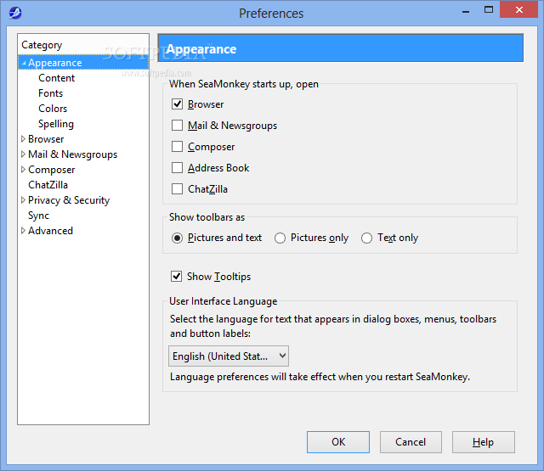Viewport: 544px width, 471px height.
Task: Tick the ChatZilla startup checkbox
Action: [x=177, y=189]
